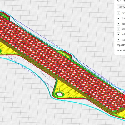Toggle the Shell checkbox

118,29
